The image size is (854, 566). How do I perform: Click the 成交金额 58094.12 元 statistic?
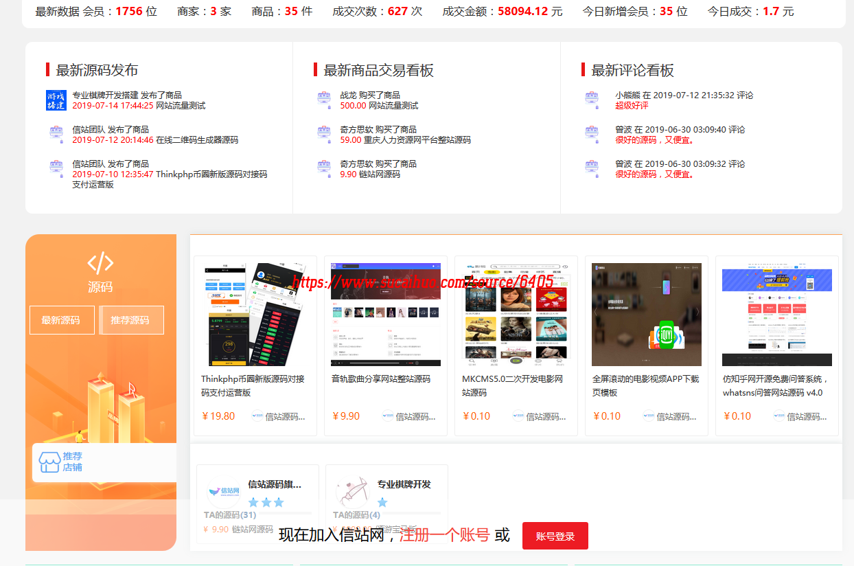503,11
